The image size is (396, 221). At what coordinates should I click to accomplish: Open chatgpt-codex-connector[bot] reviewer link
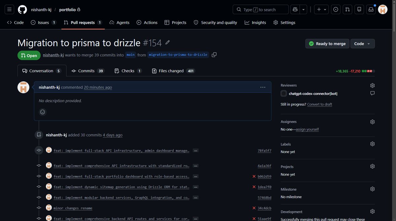pos(313,94)
